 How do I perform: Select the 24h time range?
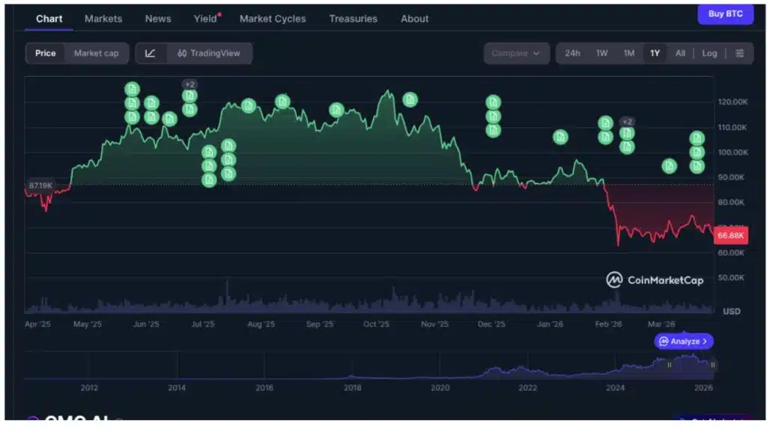tap(572, 53)
